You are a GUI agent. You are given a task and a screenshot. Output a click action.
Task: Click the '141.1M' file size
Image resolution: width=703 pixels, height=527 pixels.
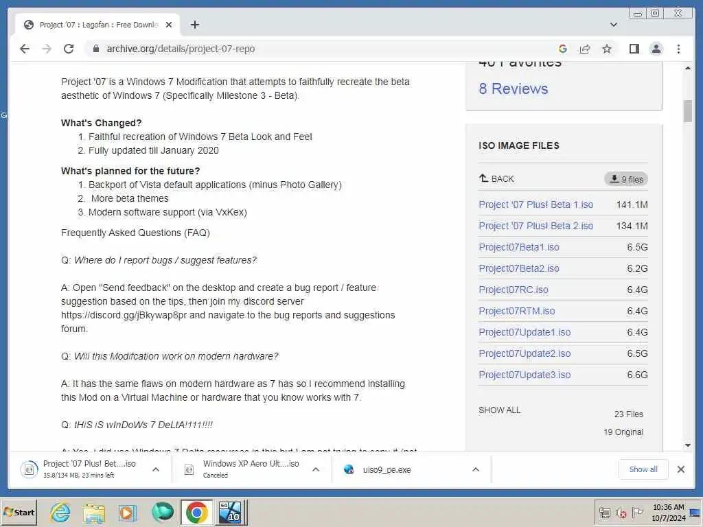point(632,204)
